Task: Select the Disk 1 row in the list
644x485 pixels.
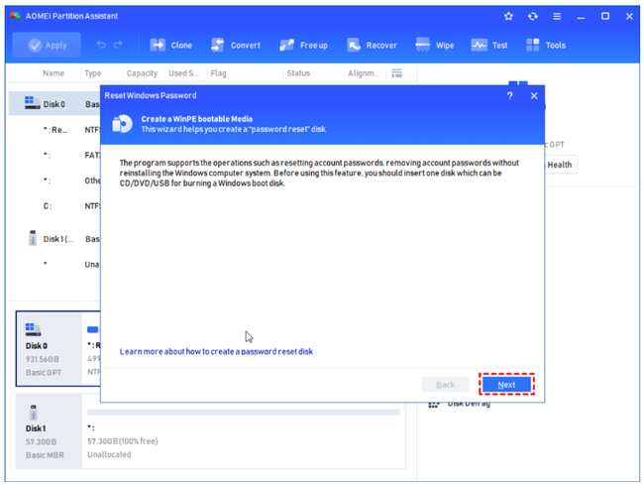Action: pyautogui.click(x=54, y=239)
